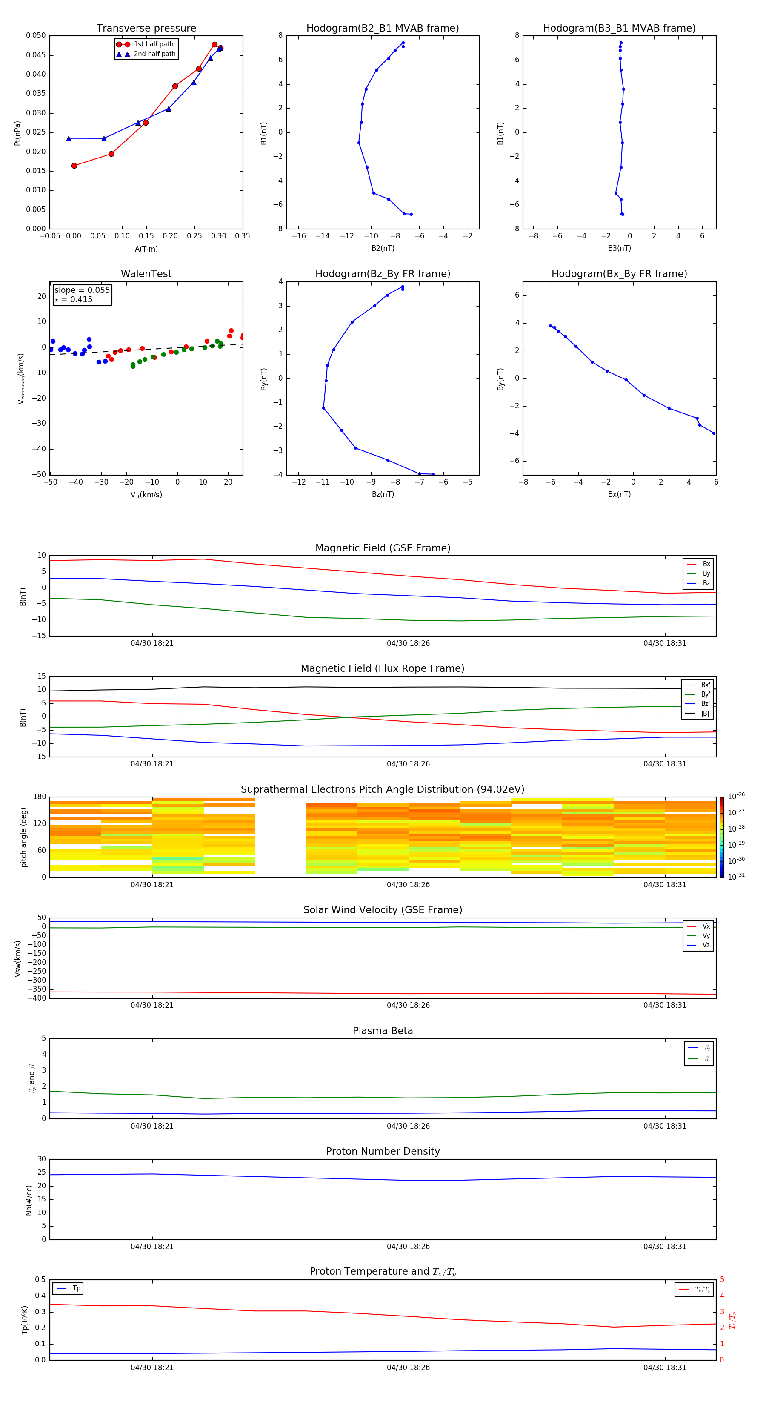Click the 'Vz' legend entry in velocity plot
Screen dimensions: 766x1405
click(698, 945)
